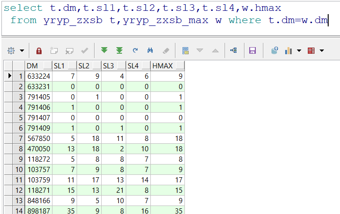Click DM cell 791409
This screenshot has width=340, height=214.
click(39, 128)
